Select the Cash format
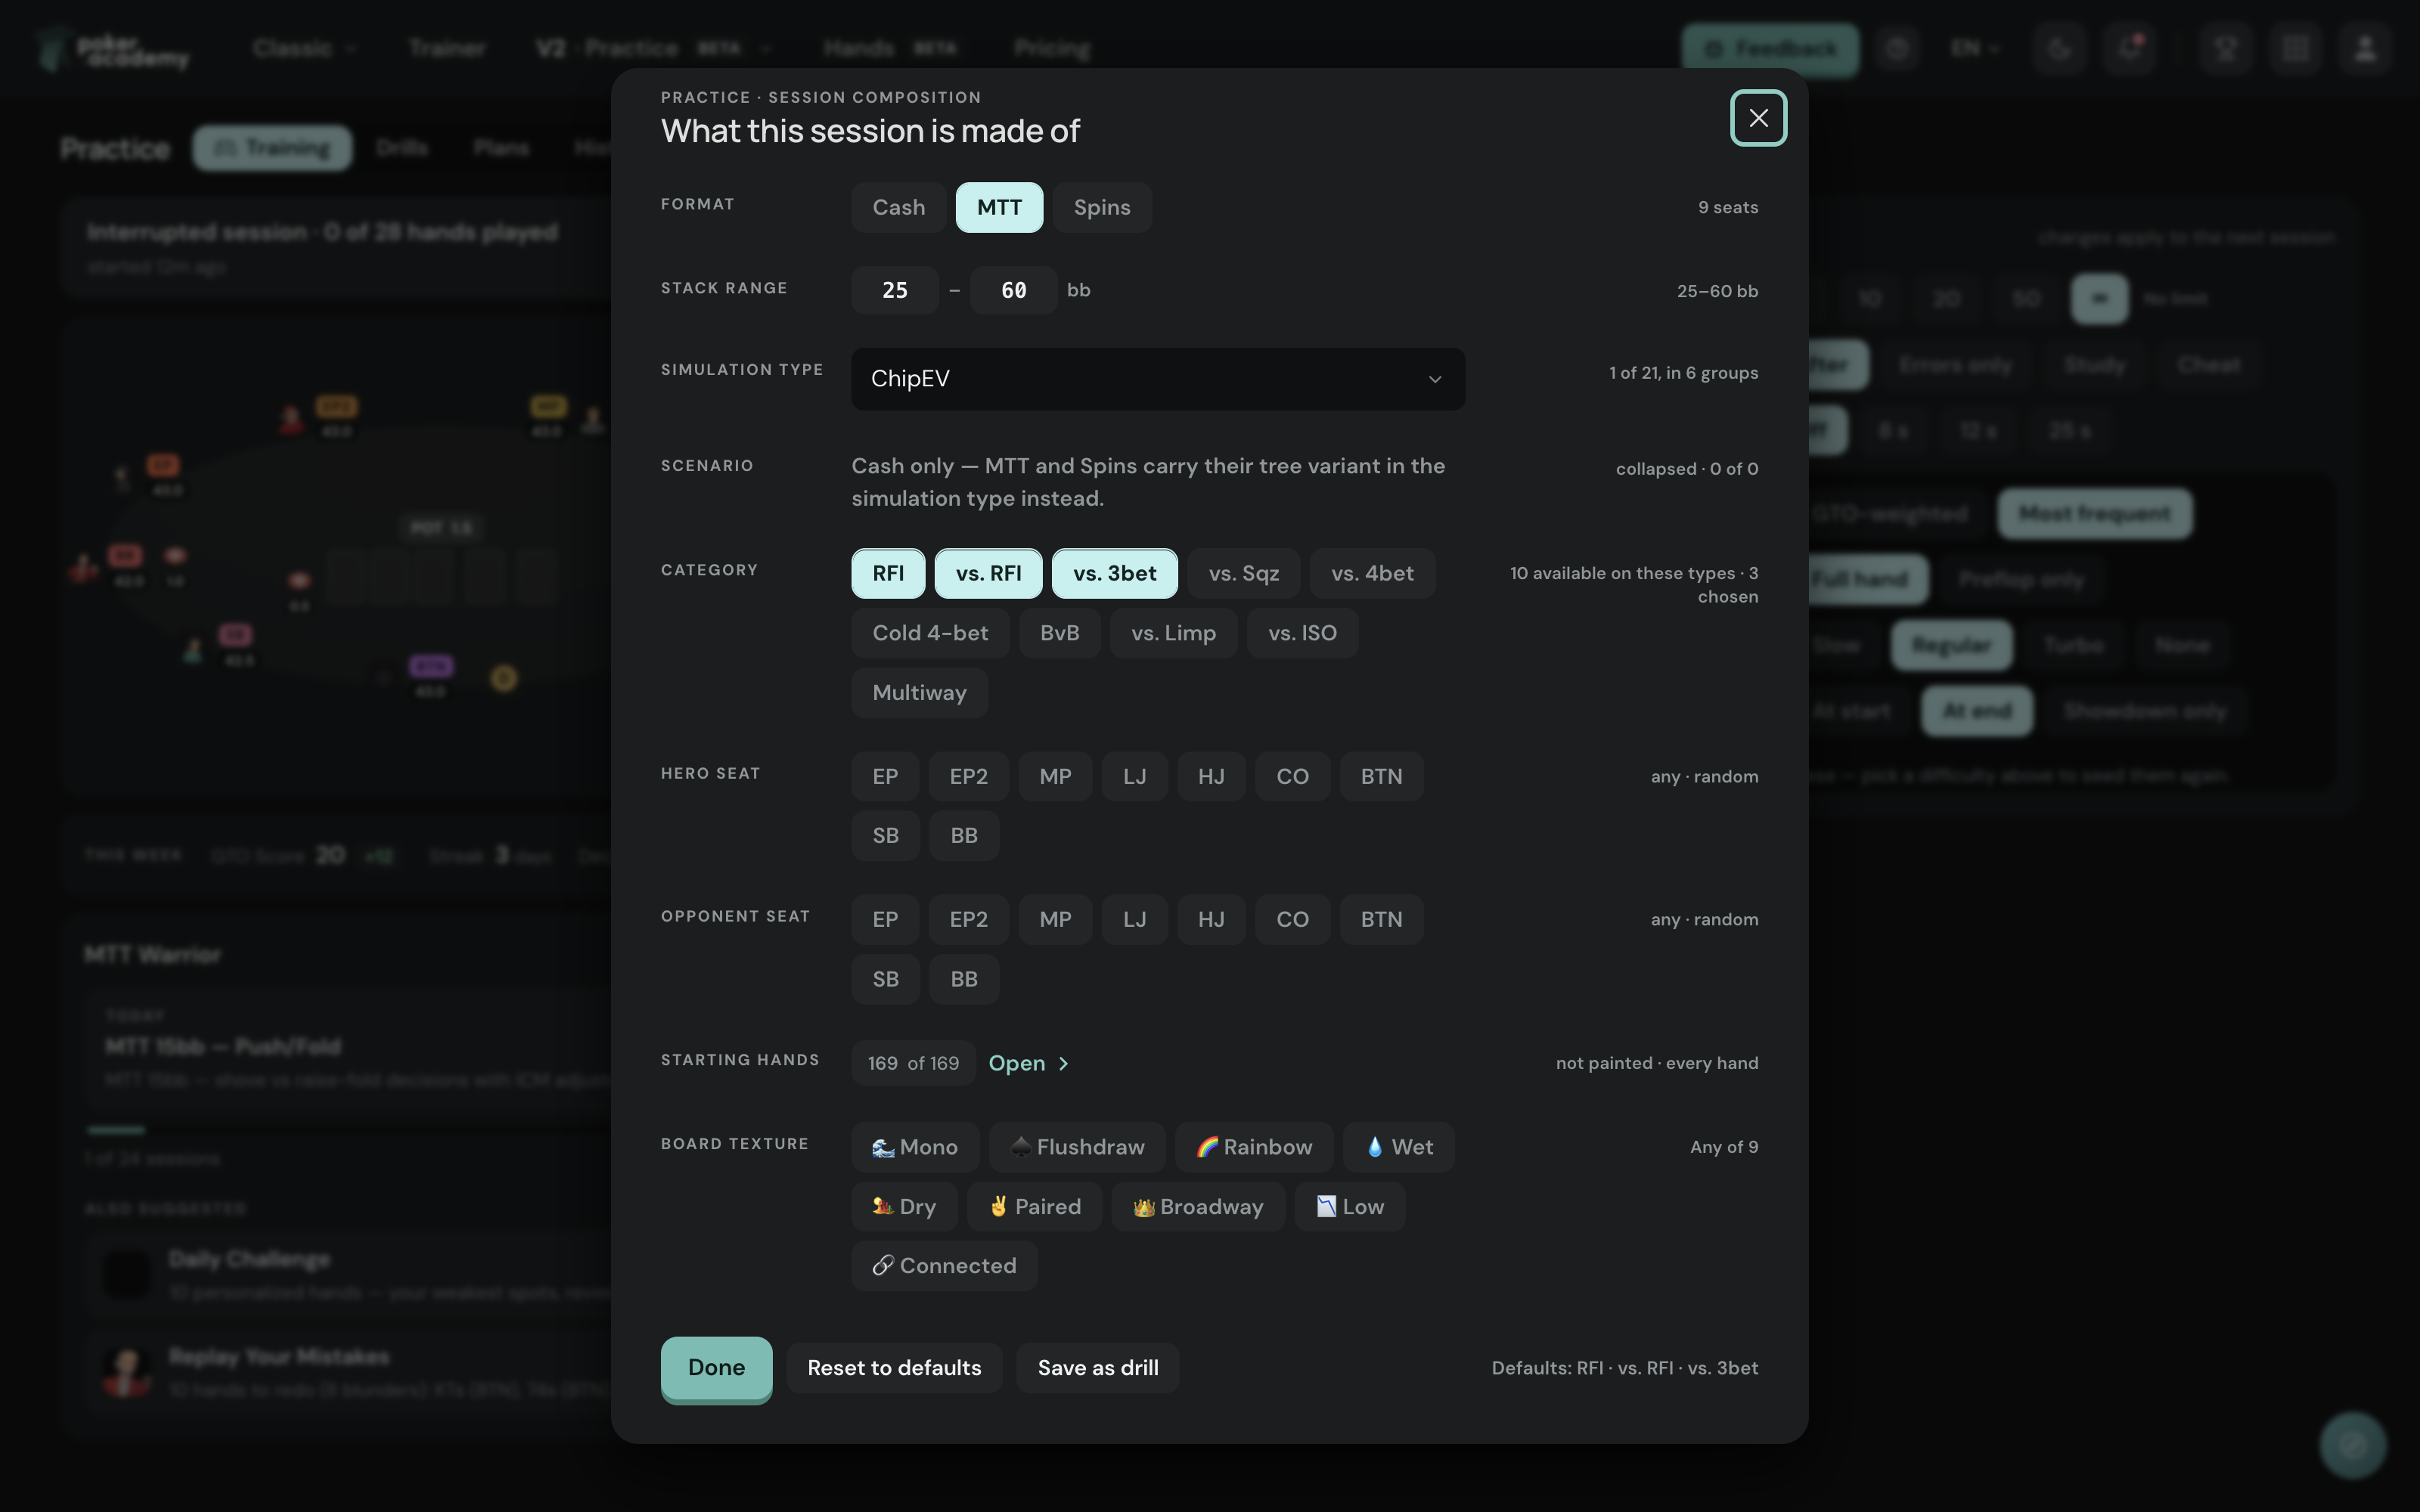The width and height of the screenshot is (2420, 1512). coord(898,207)
